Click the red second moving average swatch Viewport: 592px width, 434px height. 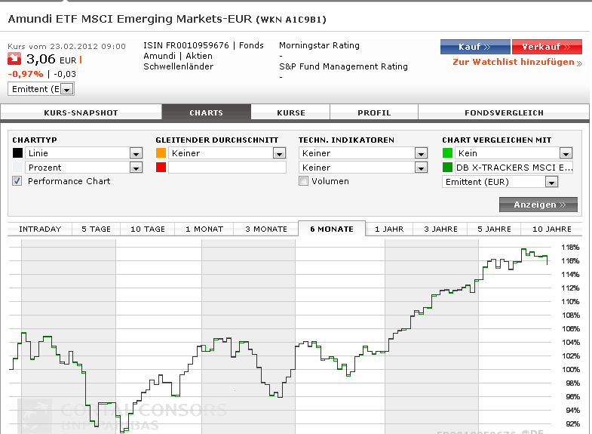pyautogui.click(x=161, y=168)
